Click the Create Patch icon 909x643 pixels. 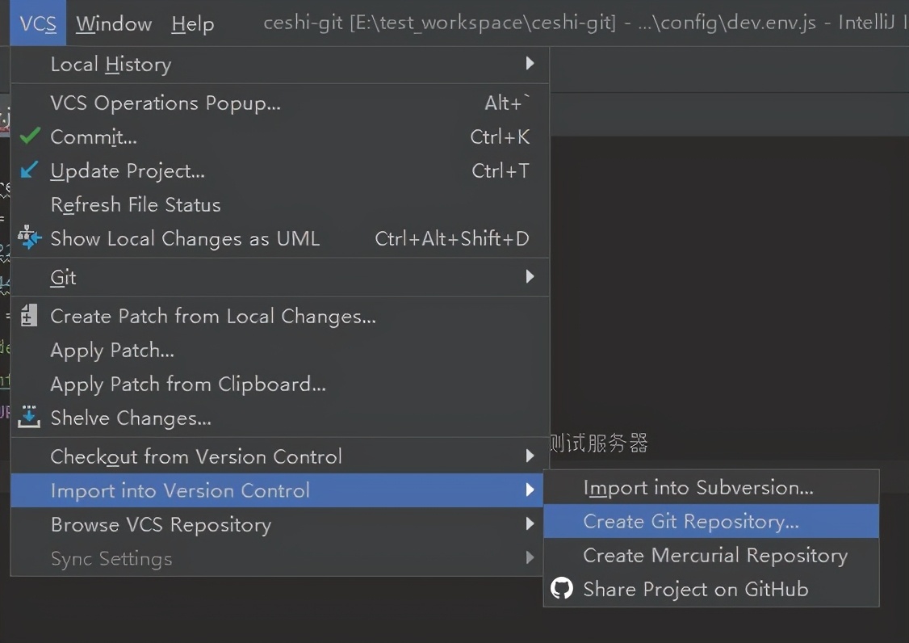(29, 316)
